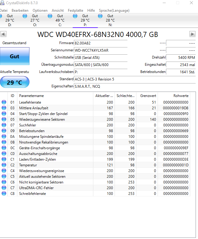Click status orb for Nicht korrigierbare Sektoren row
This screenshot has height=239, width=198.
pos(4,182)
